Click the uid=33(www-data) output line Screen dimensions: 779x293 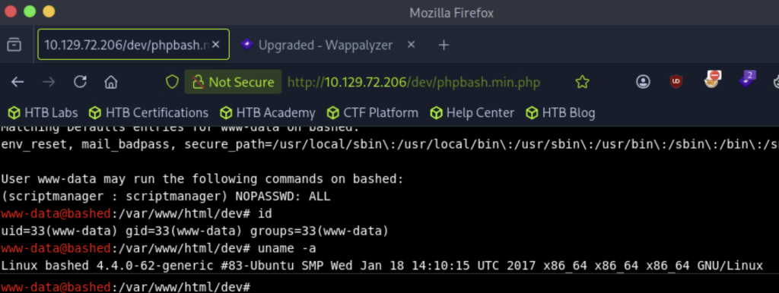click(195, 231)
